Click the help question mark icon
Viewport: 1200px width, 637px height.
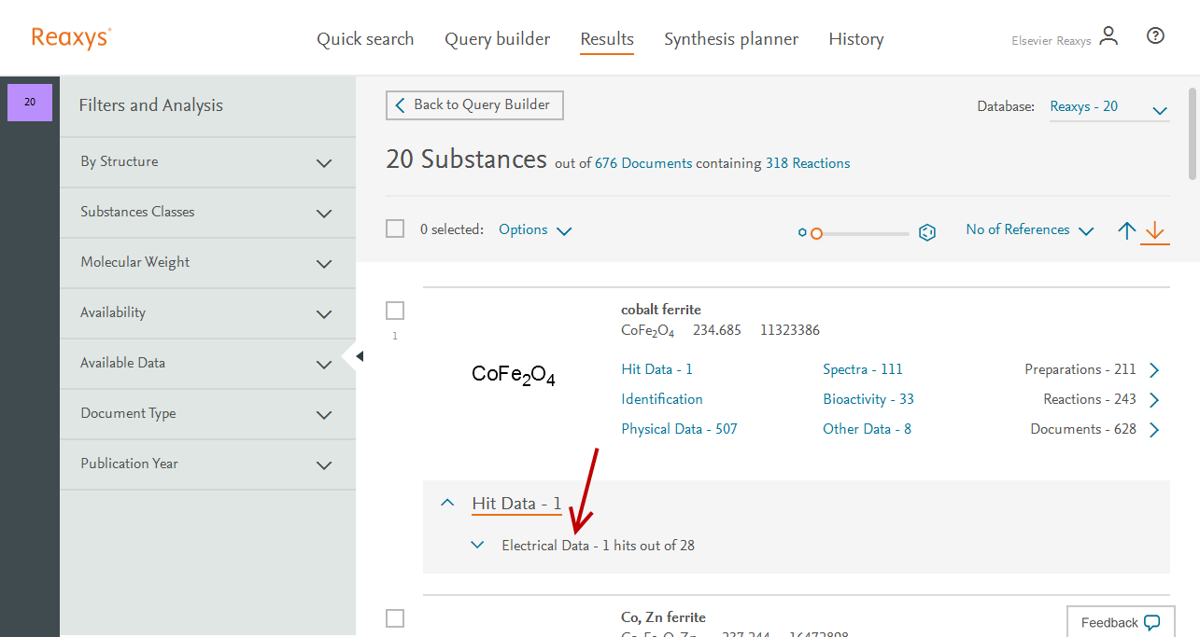click(x=1155, y=36)
